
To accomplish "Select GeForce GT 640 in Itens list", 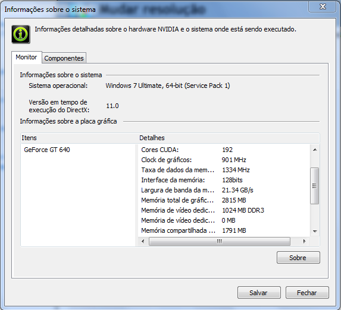I will [47, 150].
